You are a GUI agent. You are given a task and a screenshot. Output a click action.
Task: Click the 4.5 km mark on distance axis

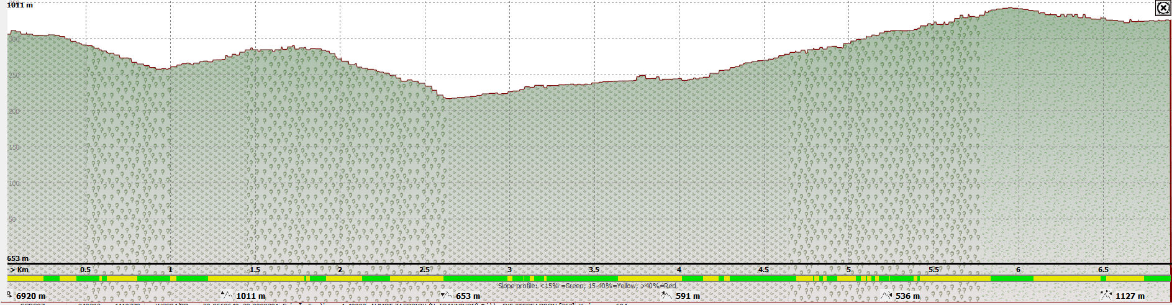[x=763, y=270]
